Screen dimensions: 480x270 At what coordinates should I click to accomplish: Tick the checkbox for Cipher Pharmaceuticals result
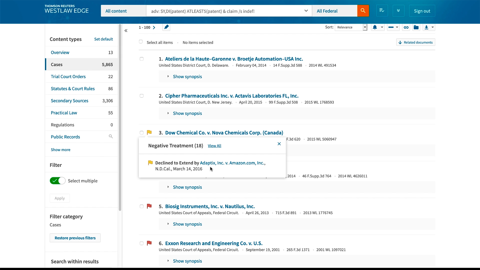(x=141, y=96)
